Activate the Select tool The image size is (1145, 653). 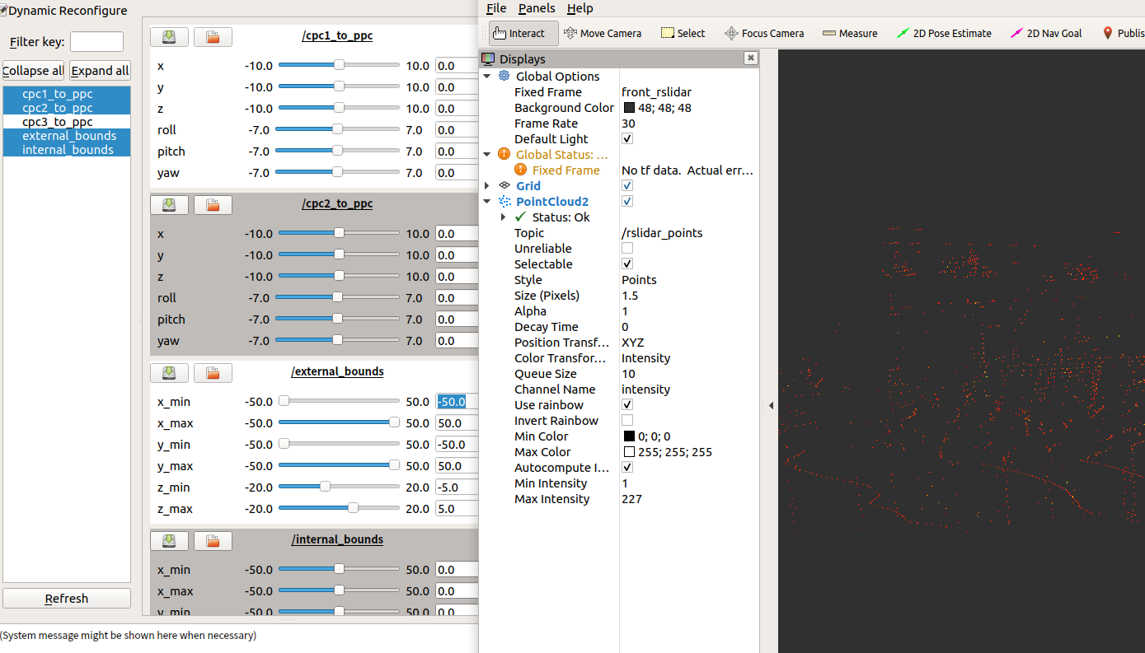coord(683,33)
